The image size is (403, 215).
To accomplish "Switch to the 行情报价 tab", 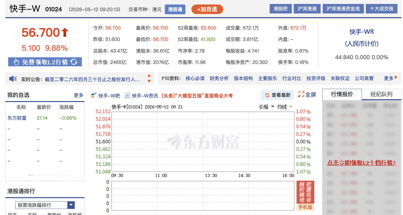I will coord(342,94).
